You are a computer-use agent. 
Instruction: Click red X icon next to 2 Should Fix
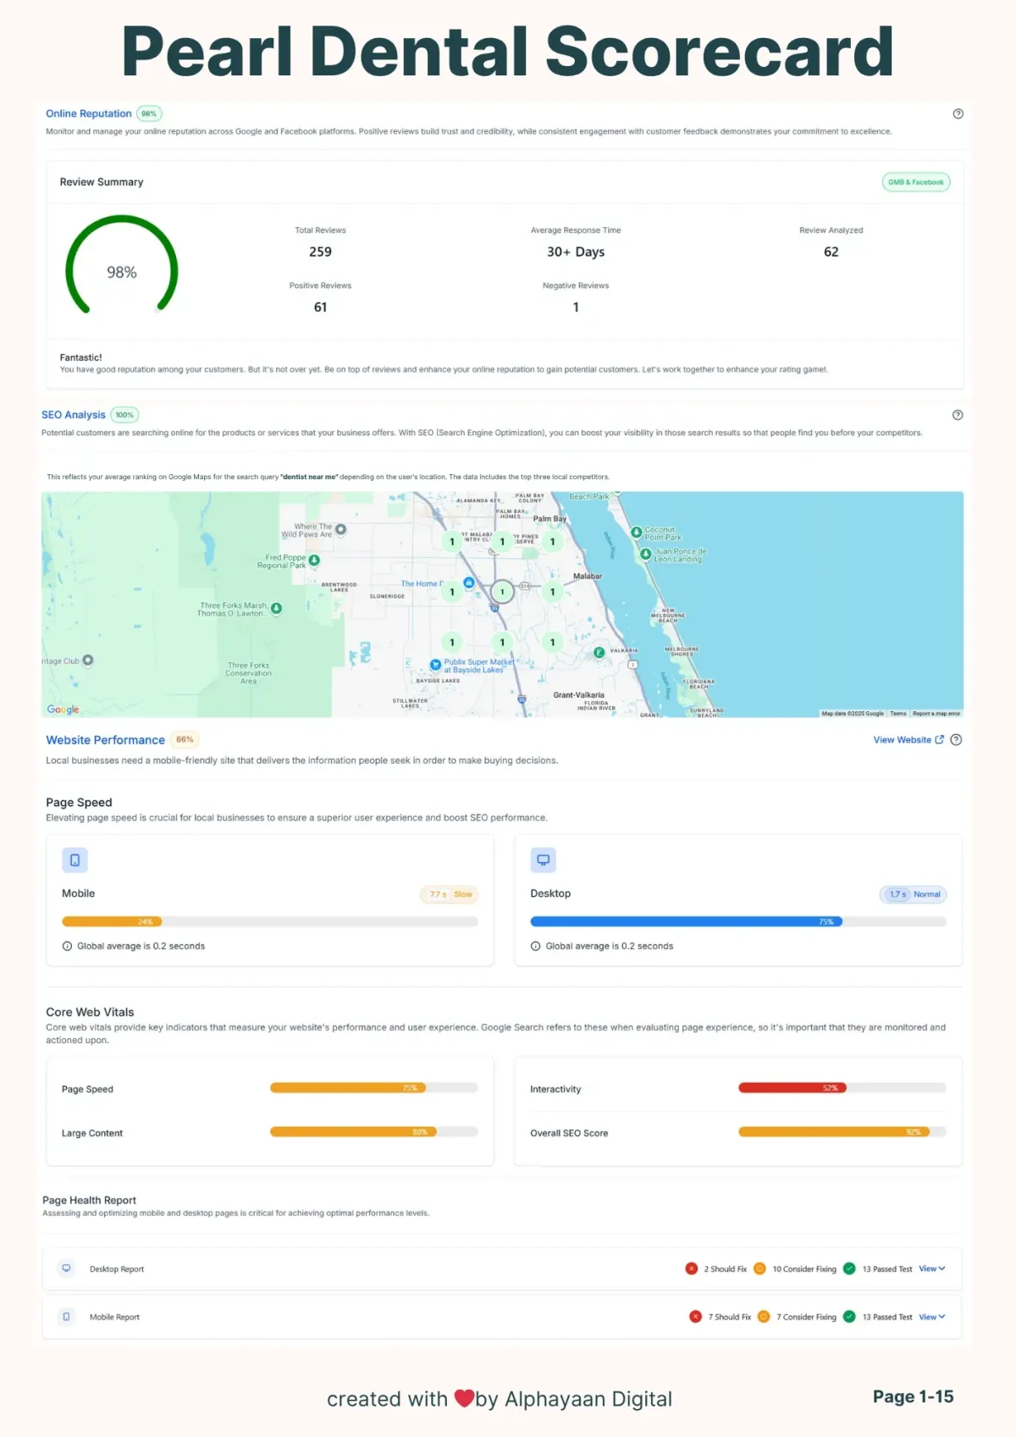[692, 1268]
